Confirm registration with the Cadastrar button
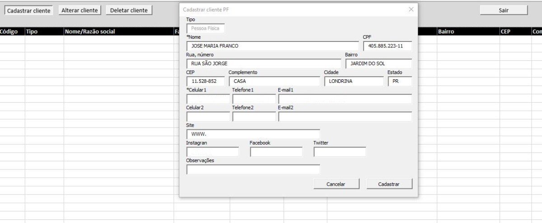542x223 pixels. coord(389,184)
